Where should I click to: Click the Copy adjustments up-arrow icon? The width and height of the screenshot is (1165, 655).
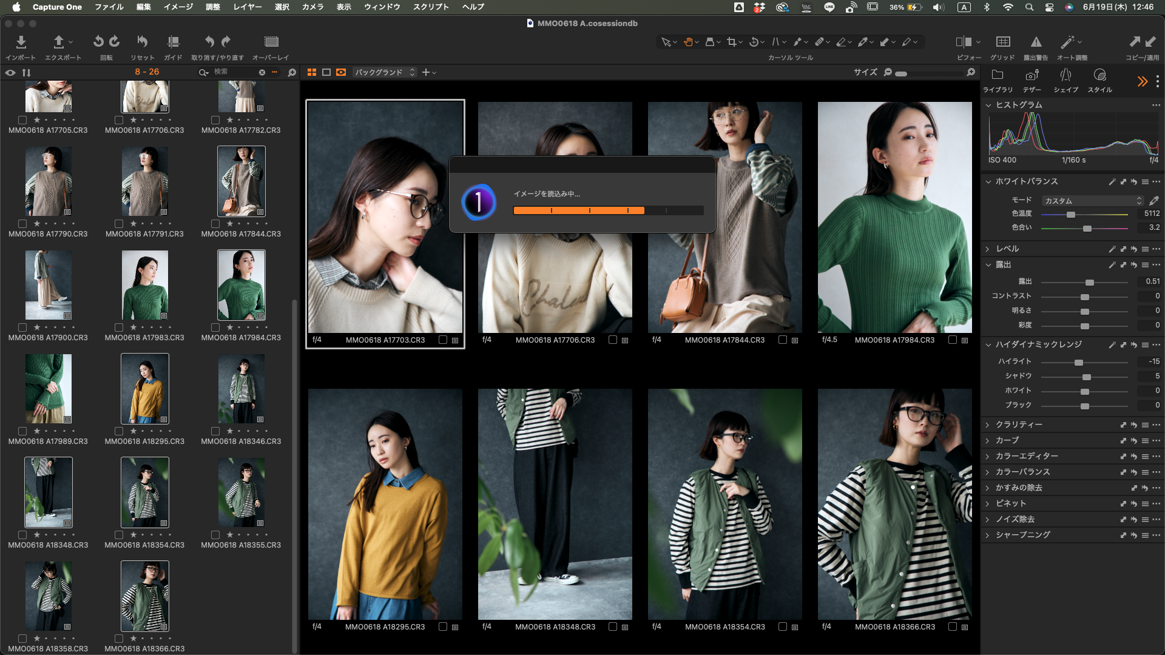pos(1135,41)
